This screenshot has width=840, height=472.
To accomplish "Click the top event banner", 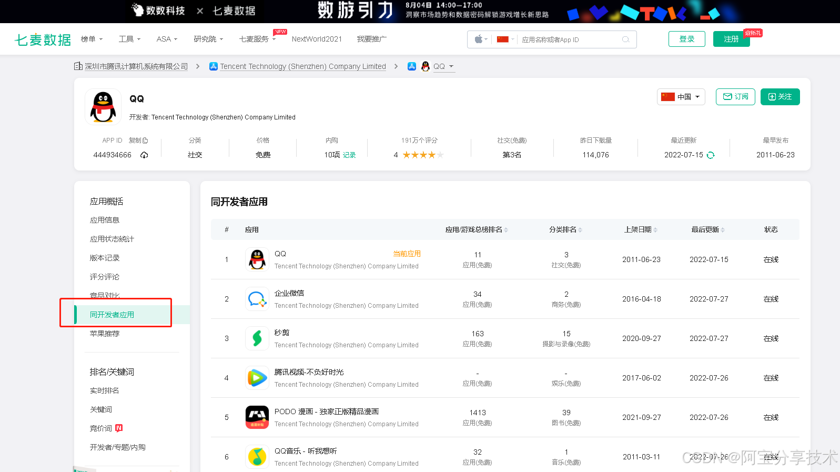I will point(420,11).
